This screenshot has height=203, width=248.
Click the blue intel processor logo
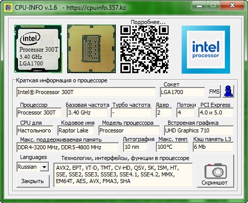coord(206,50)
